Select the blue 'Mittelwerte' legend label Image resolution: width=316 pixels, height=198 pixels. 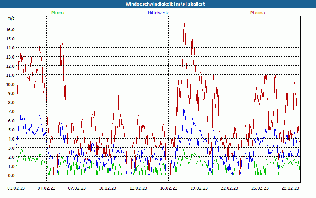[x=158, y=13]
